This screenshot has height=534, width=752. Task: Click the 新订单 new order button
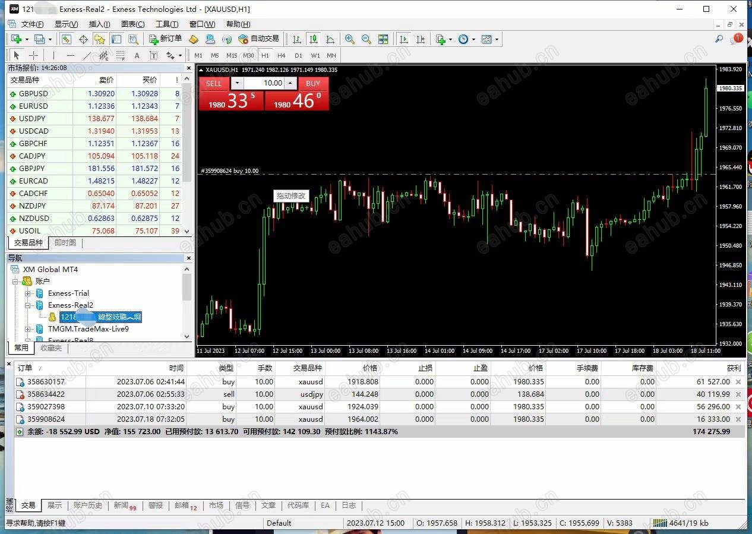pyautogui.click(x=165, y=39)
